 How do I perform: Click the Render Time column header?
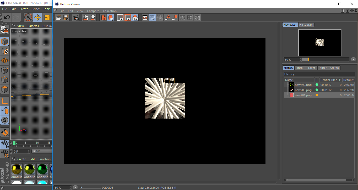(x=329, y=80)
